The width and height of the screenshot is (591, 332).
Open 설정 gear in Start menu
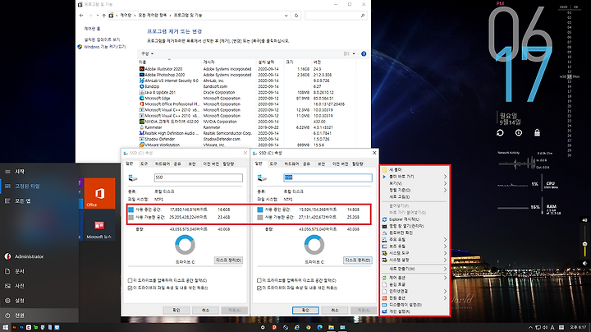(x=39, y=301)
